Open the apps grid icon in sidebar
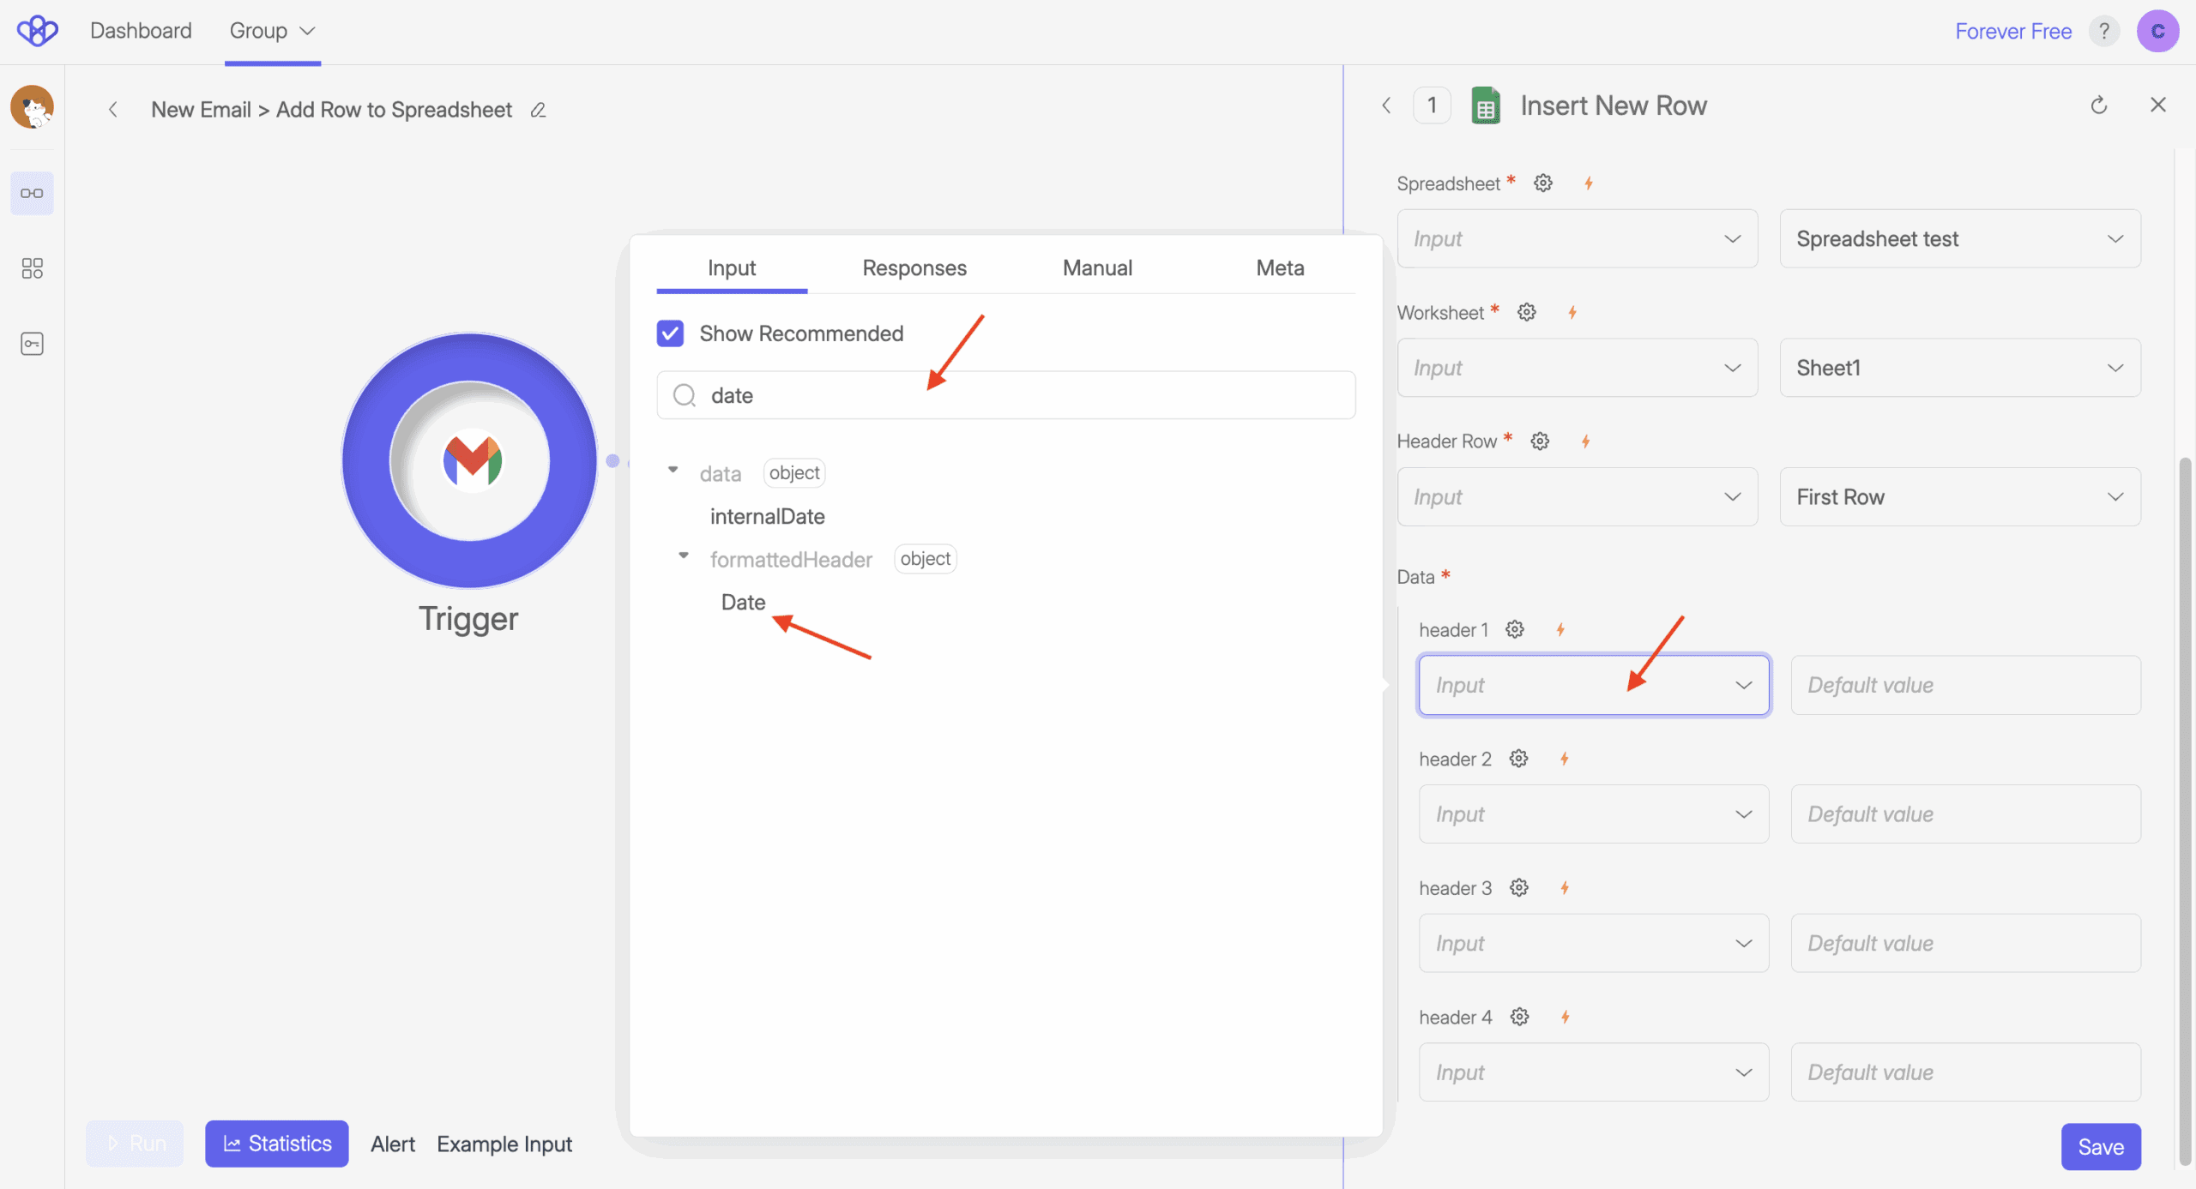This screenshot has width=2196, height=1189. [x=32, y=268]
